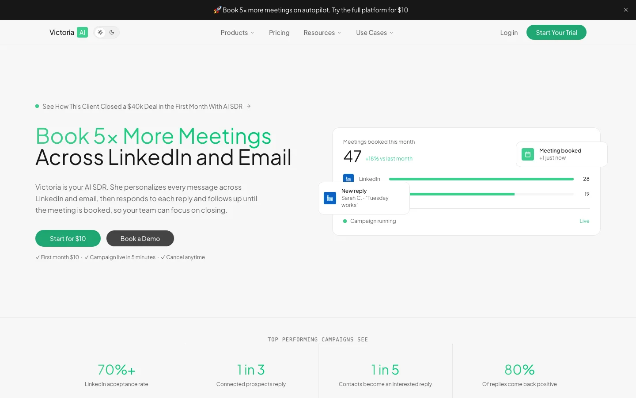
Task: Click the "Victoria is your AI SDR" paragraph
Action: pyautogui.click(x=146, y=199)
